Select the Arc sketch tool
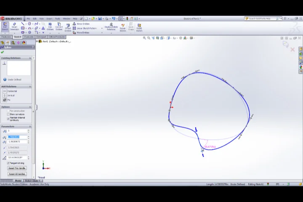303x202 pixels. click(x=29, y=28)
